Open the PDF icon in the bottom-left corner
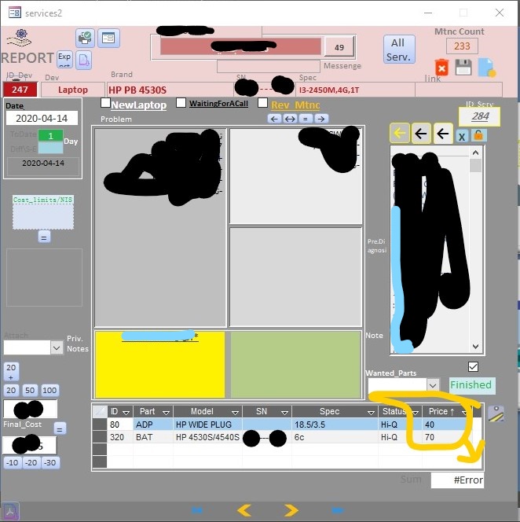Image resolution: width=520 pixels, height=522 pixels. [9, 511]
